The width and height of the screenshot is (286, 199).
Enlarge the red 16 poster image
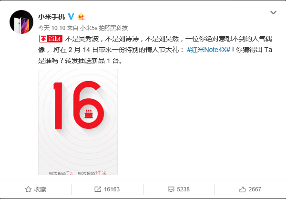click(x=78, y=122)
